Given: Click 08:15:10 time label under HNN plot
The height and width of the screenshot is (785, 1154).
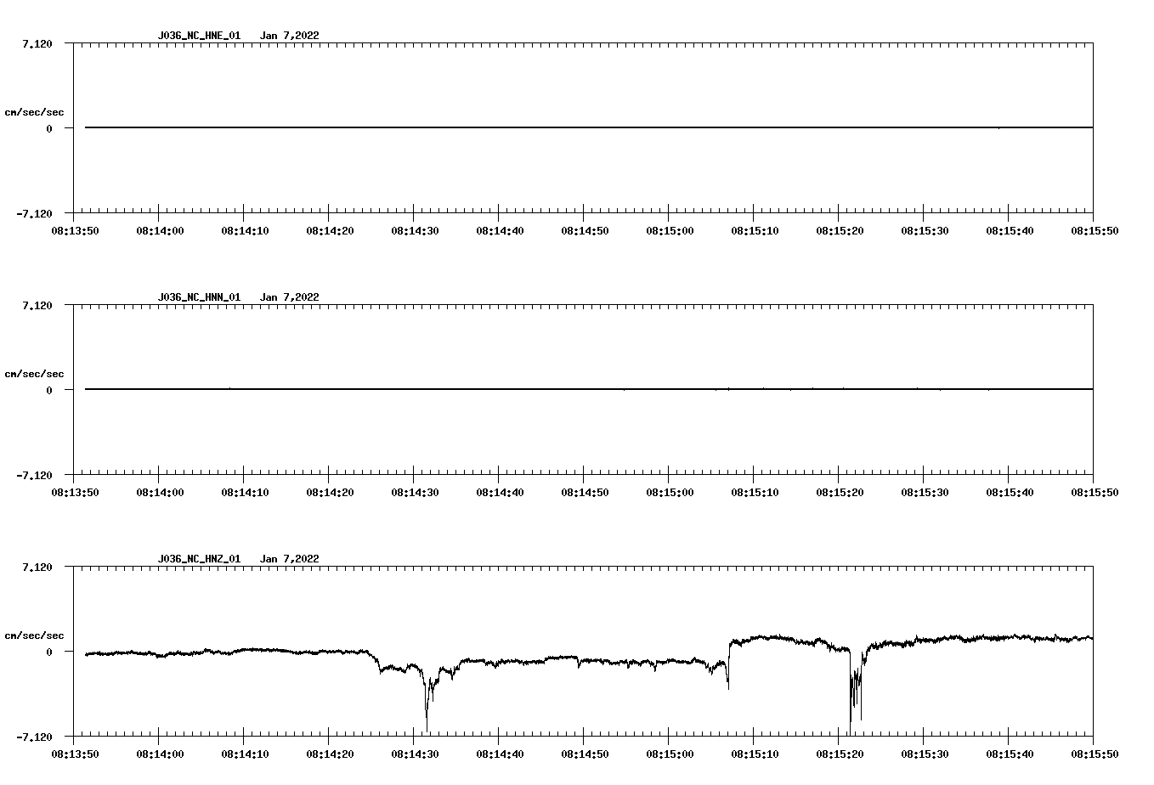Looking at the screenshot, I should pos(755,492).
